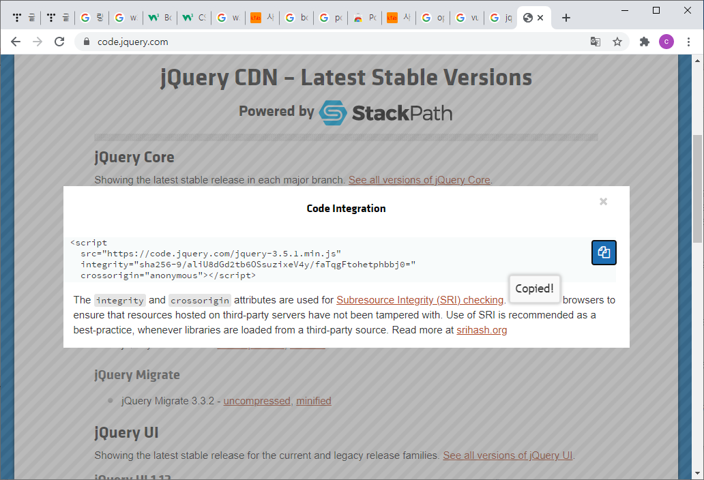This screenshot has width=704, height=480.
Task: Click the jQuery UI heading
Action: pyautogui.click(x=126, y=432)
